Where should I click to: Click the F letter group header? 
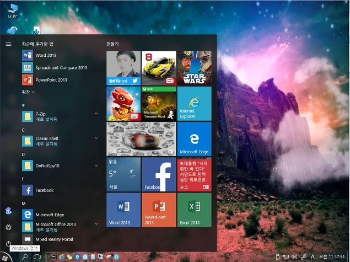[23, 179]
